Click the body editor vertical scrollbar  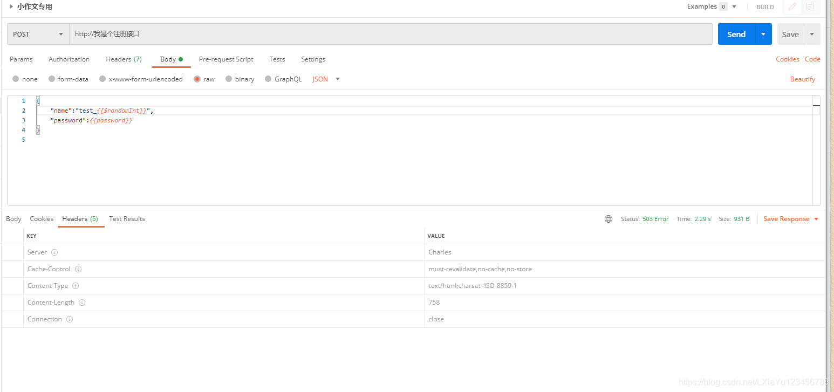coord(816,150)
